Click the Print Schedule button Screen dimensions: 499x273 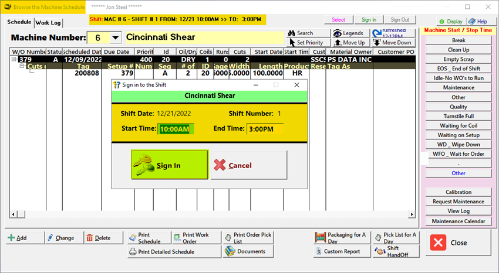click(149, 238)
